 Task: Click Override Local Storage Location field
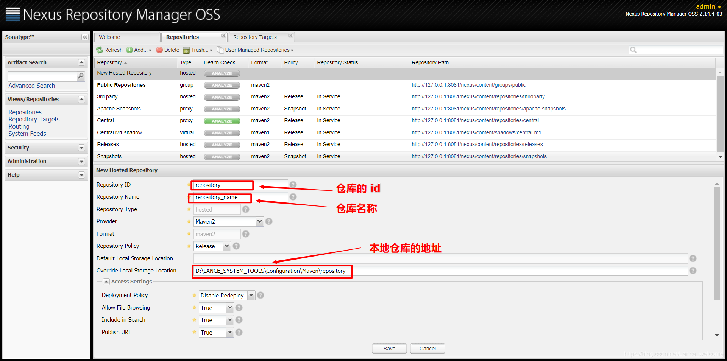click(441, 271)
